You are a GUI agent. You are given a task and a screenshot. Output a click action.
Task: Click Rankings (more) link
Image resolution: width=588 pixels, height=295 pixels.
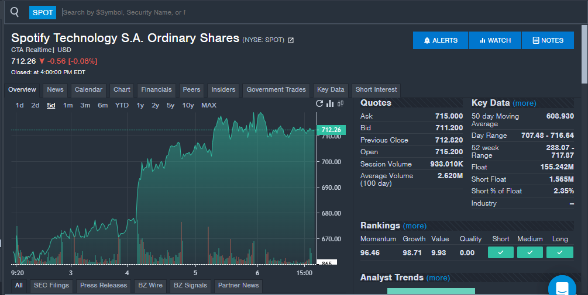(414, 226)
